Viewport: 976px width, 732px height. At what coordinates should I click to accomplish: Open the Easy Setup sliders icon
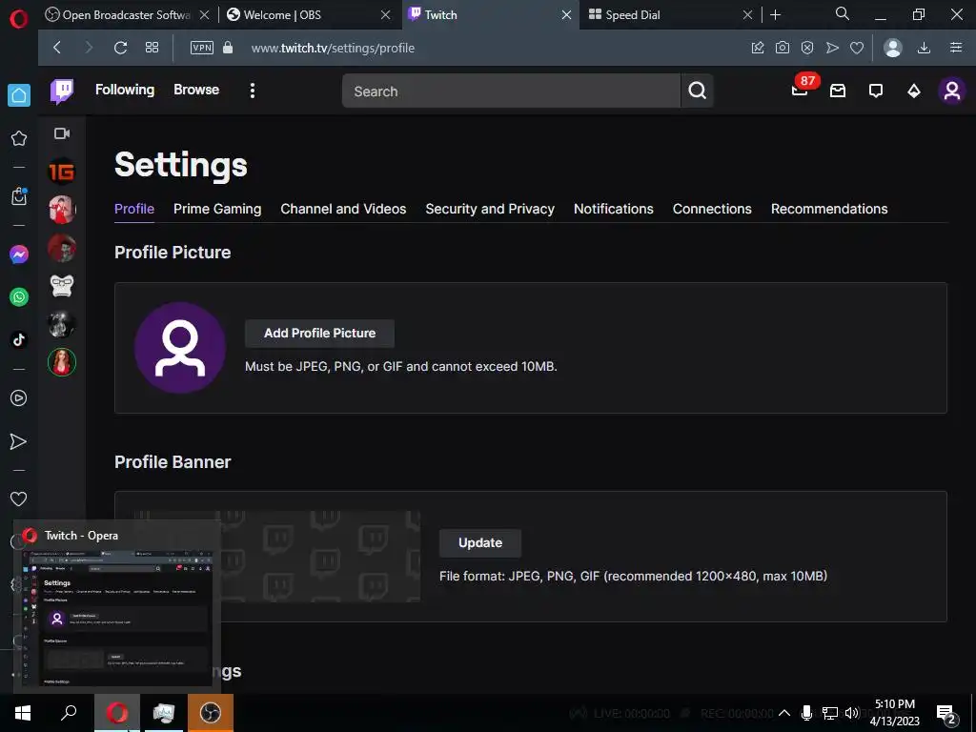(956, 48)
